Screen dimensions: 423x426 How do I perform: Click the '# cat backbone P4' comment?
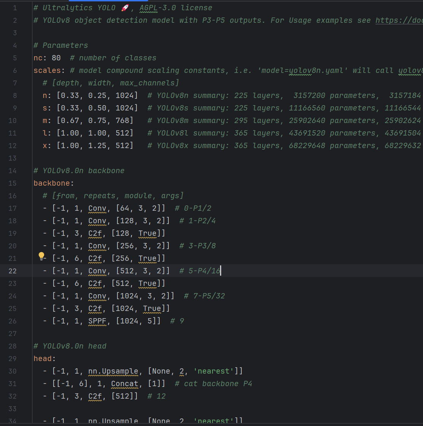(x=214, y=383)
